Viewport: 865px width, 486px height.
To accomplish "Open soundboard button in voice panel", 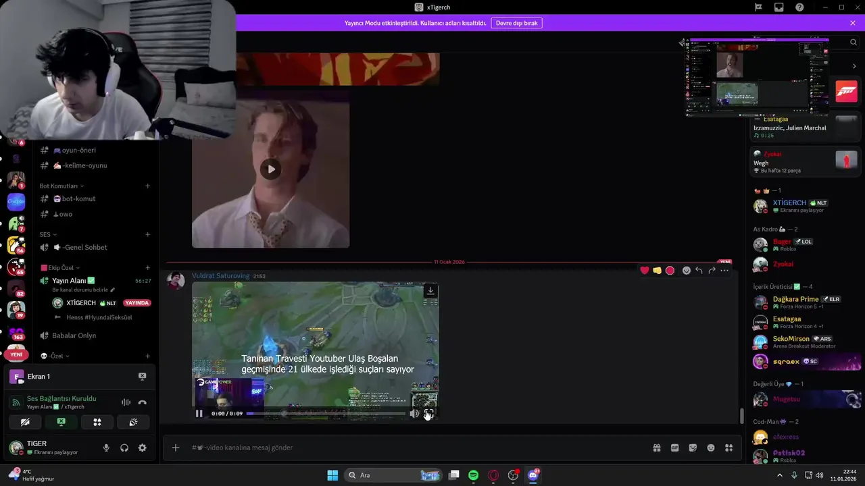I will pyautogui.click(x=133, y=422).
